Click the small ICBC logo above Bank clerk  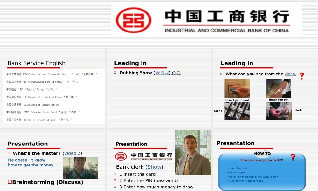pyautogui.click(x=143, y=157)
